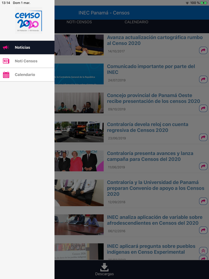This screenshot has width=209, height=279.
Task: Tap thumbnail of afrodescendientes article
Action: (x=79, y=225)
